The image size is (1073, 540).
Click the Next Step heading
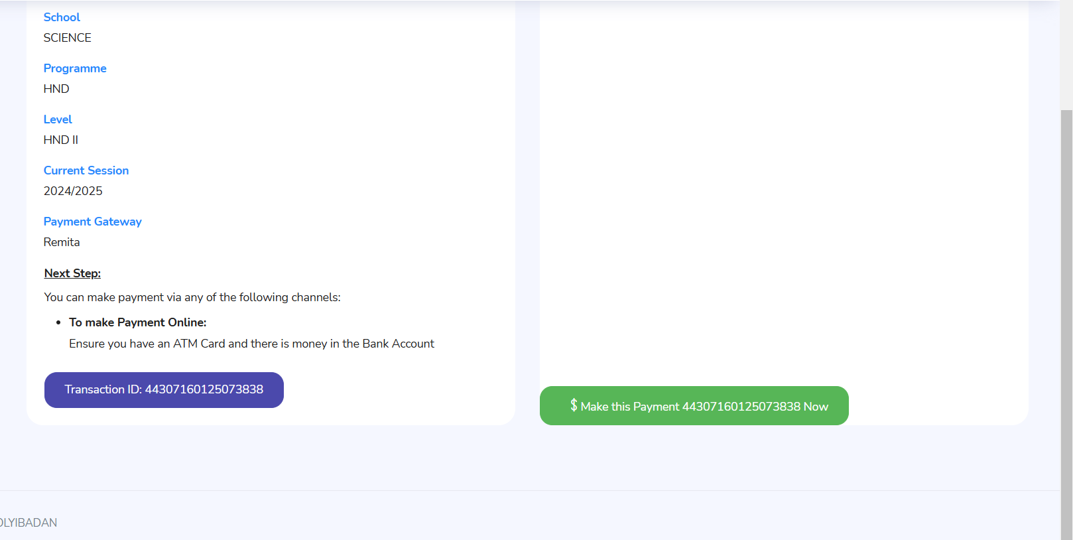point(72,273)
